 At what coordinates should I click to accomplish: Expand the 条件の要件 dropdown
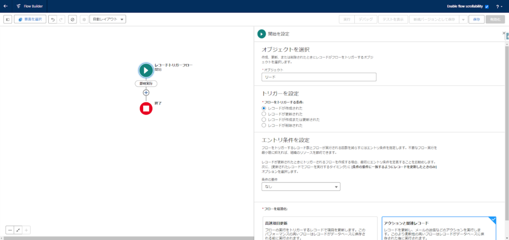pyautogui.click(x=301, y=187)
